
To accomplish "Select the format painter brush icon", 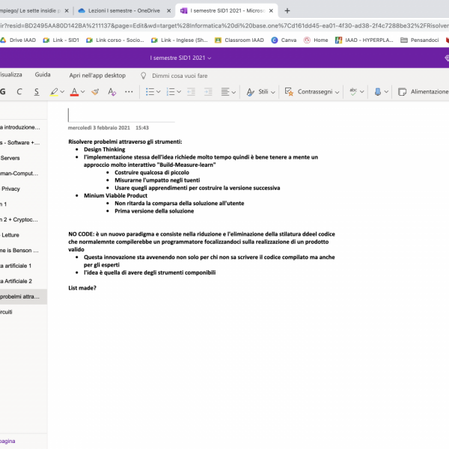I will (x=95, y=91).
